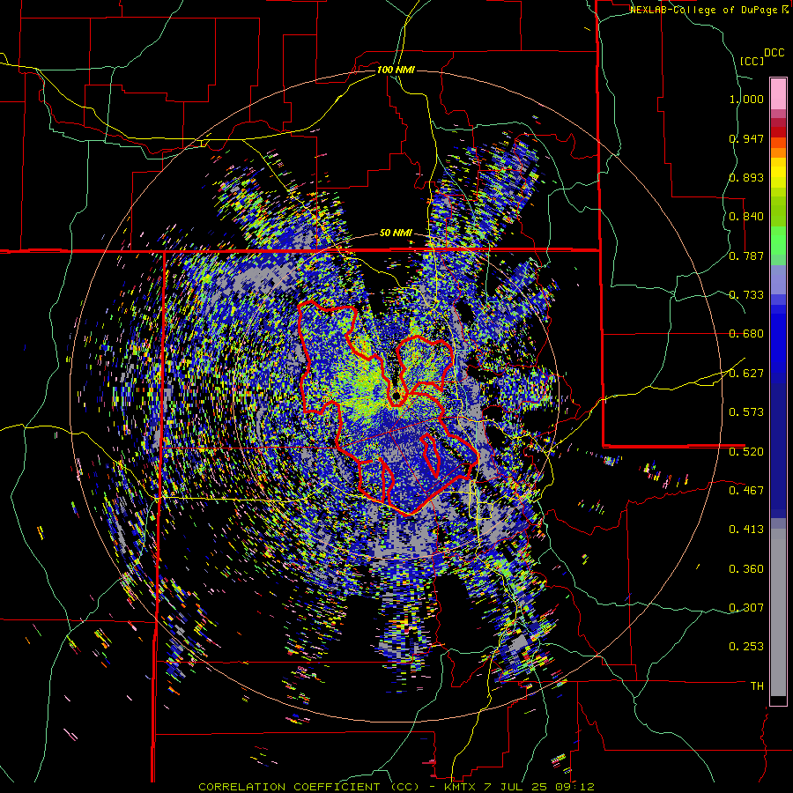Image resolution: width=793 pixels, height=793 pixels.
Task: Select the 0.307 legend value
Action: tap(746, 608)
